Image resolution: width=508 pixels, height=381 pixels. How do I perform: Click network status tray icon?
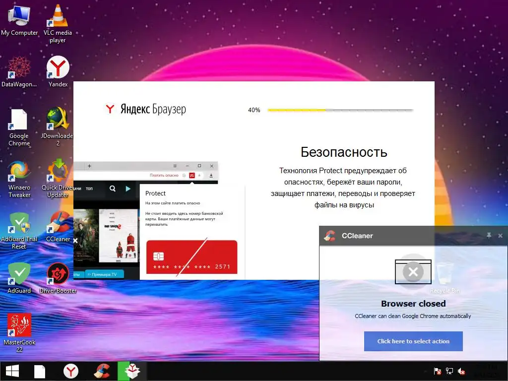tap(449, 371)
